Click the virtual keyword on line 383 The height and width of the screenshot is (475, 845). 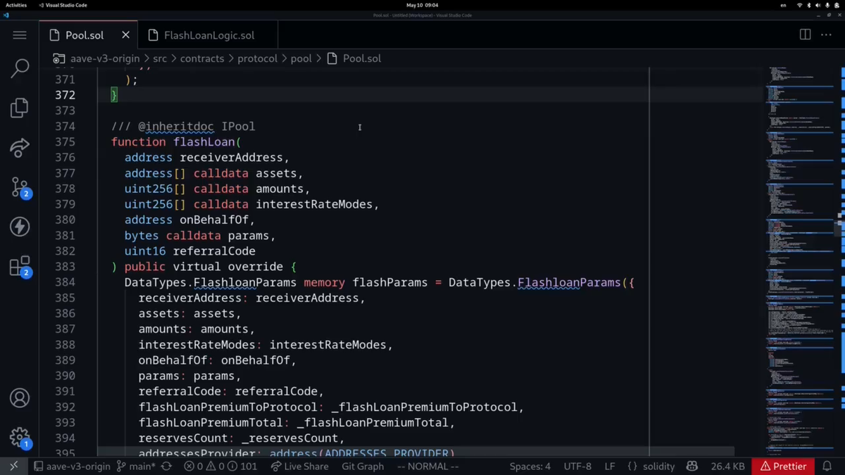[x=197, y=267]
